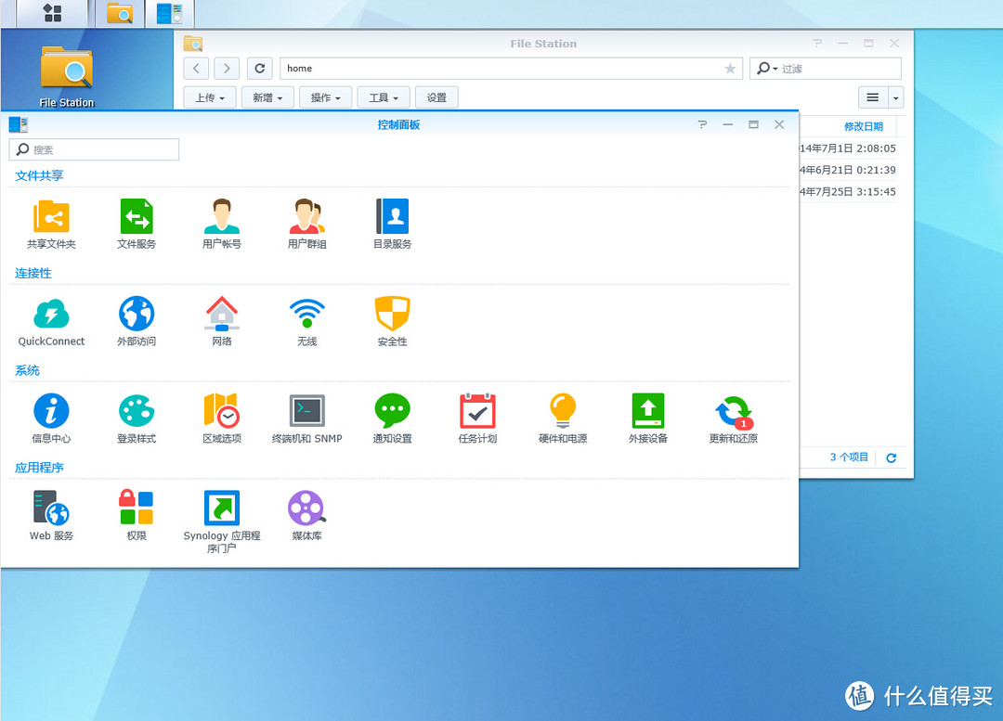The image size is (1003, 721).
Task: Open 通知设置 chat bubble icon
Action: point(392,418)
